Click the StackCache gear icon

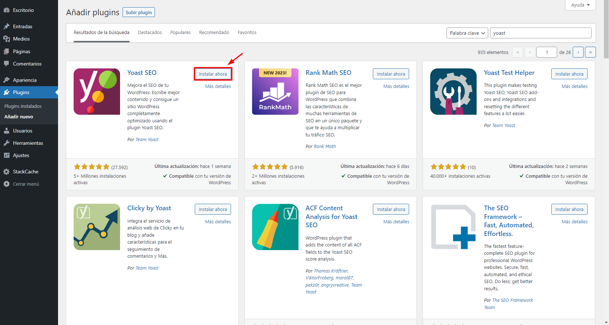(7, 172)
